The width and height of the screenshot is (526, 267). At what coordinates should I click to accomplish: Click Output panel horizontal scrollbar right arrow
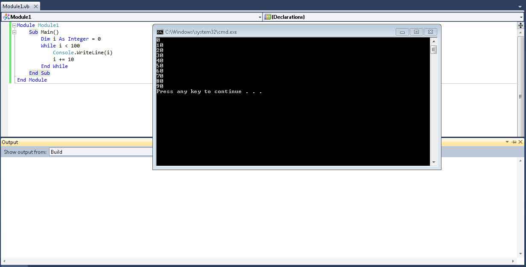coord(514,261)
